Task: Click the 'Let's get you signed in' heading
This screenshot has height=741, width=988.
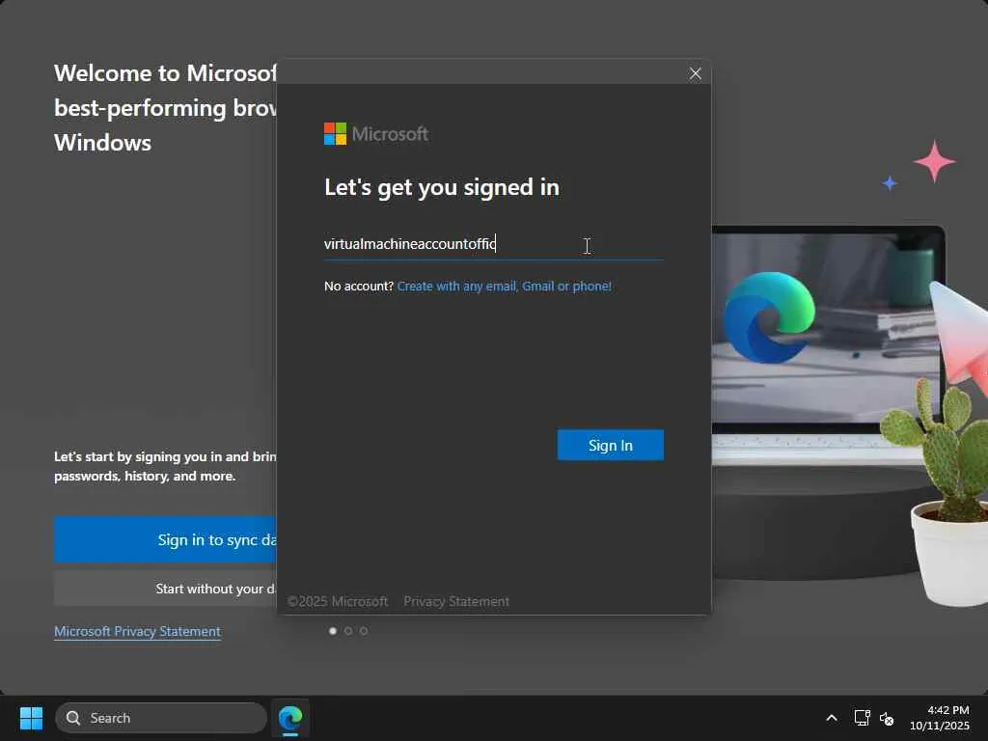Action: [x=442, y=187]
